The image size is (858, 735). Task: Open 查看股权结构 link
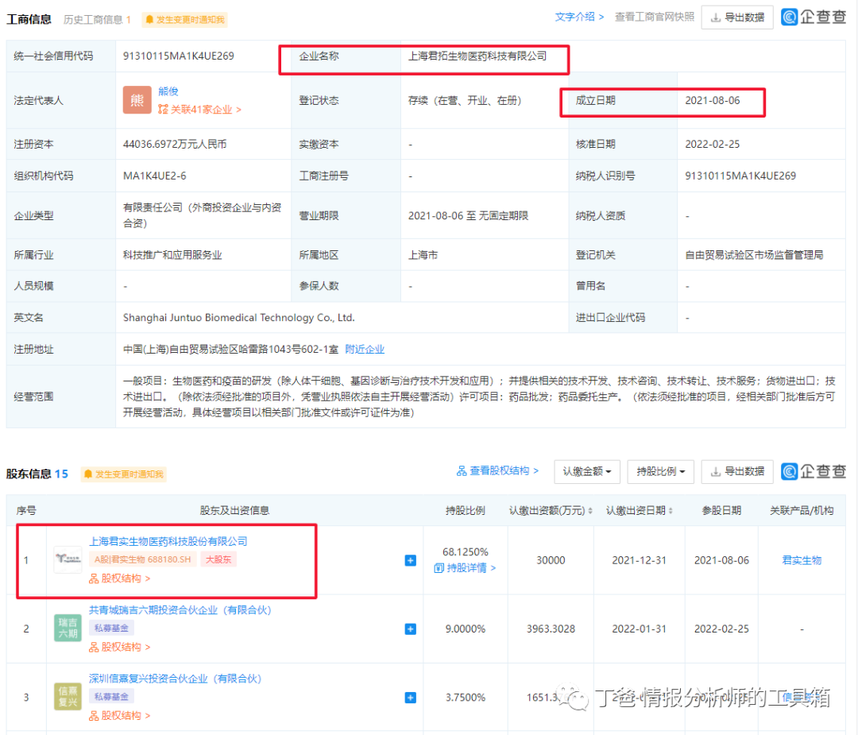coord(497,470)
